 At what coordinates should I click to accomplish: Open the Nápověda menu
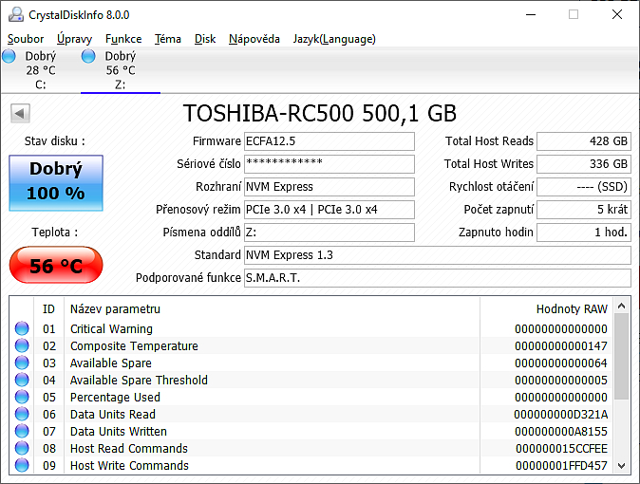coord(254,39)
